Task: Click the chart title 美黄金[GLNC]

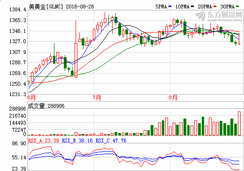Action: pyautogui.click(x=46, y=7)
